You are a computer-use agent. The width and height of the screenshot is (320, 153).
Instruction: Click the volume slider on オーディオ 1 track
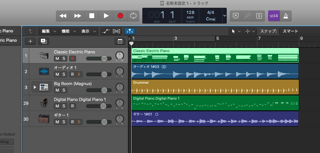coord(104,74)
